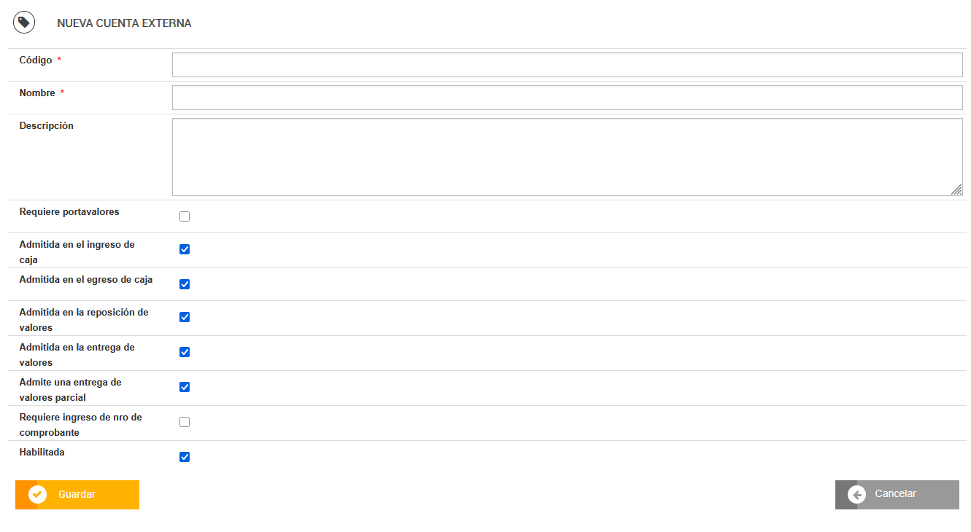Click the checkmark icon on Guardar button

pos(37,494)
